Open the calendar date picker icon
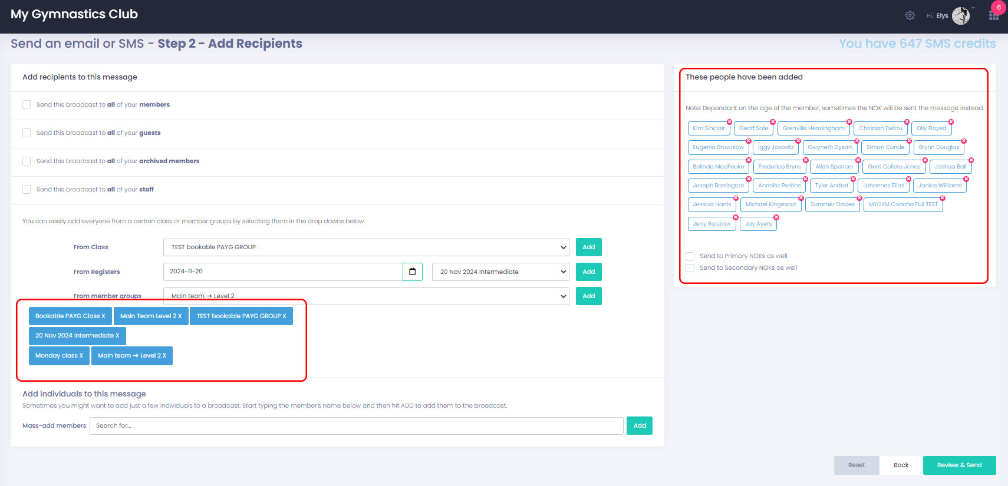This screenshot has height=486, width=1008. pos(412,272)
